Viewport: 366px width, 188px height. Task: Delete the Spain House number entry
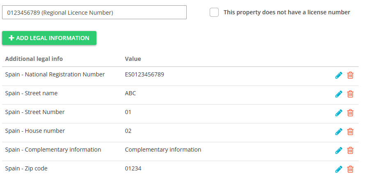point(350,132)
